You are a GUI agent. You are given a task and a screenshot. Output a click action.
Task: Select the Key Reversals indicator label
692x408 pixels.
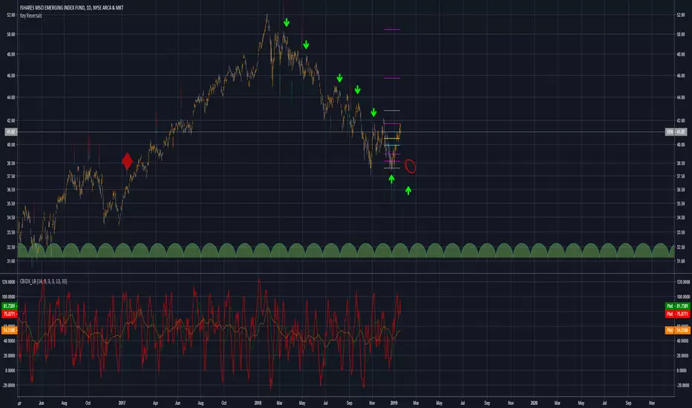tap(31, 16)
